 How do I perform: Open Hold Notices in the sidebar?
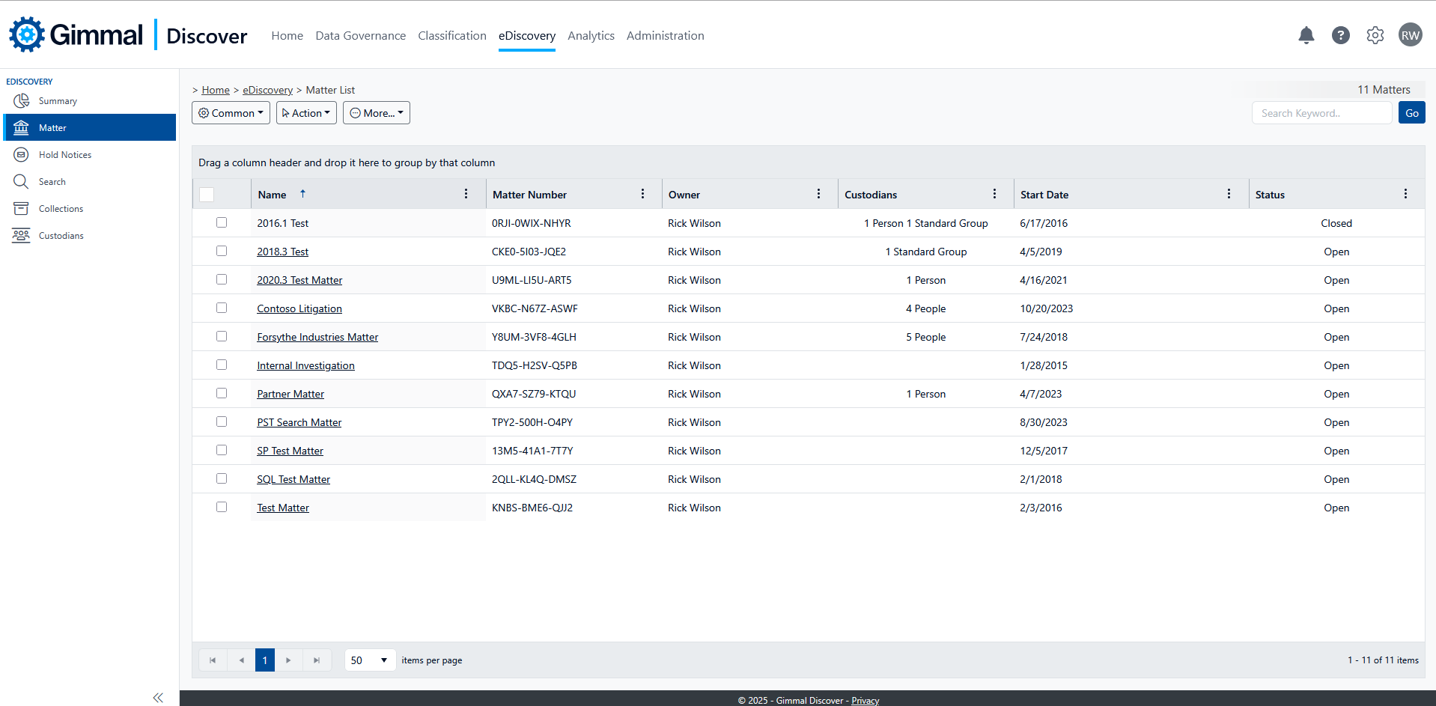pos(64,155)
